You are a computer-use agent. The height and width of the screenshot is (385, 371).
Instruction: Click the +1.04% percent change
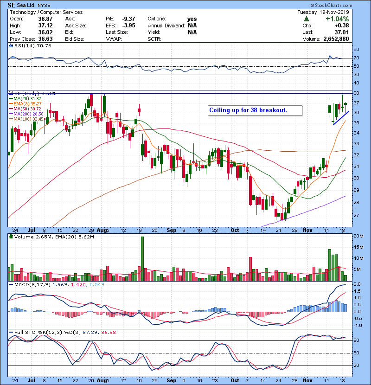pyautogui.click(x=337, y=19)
